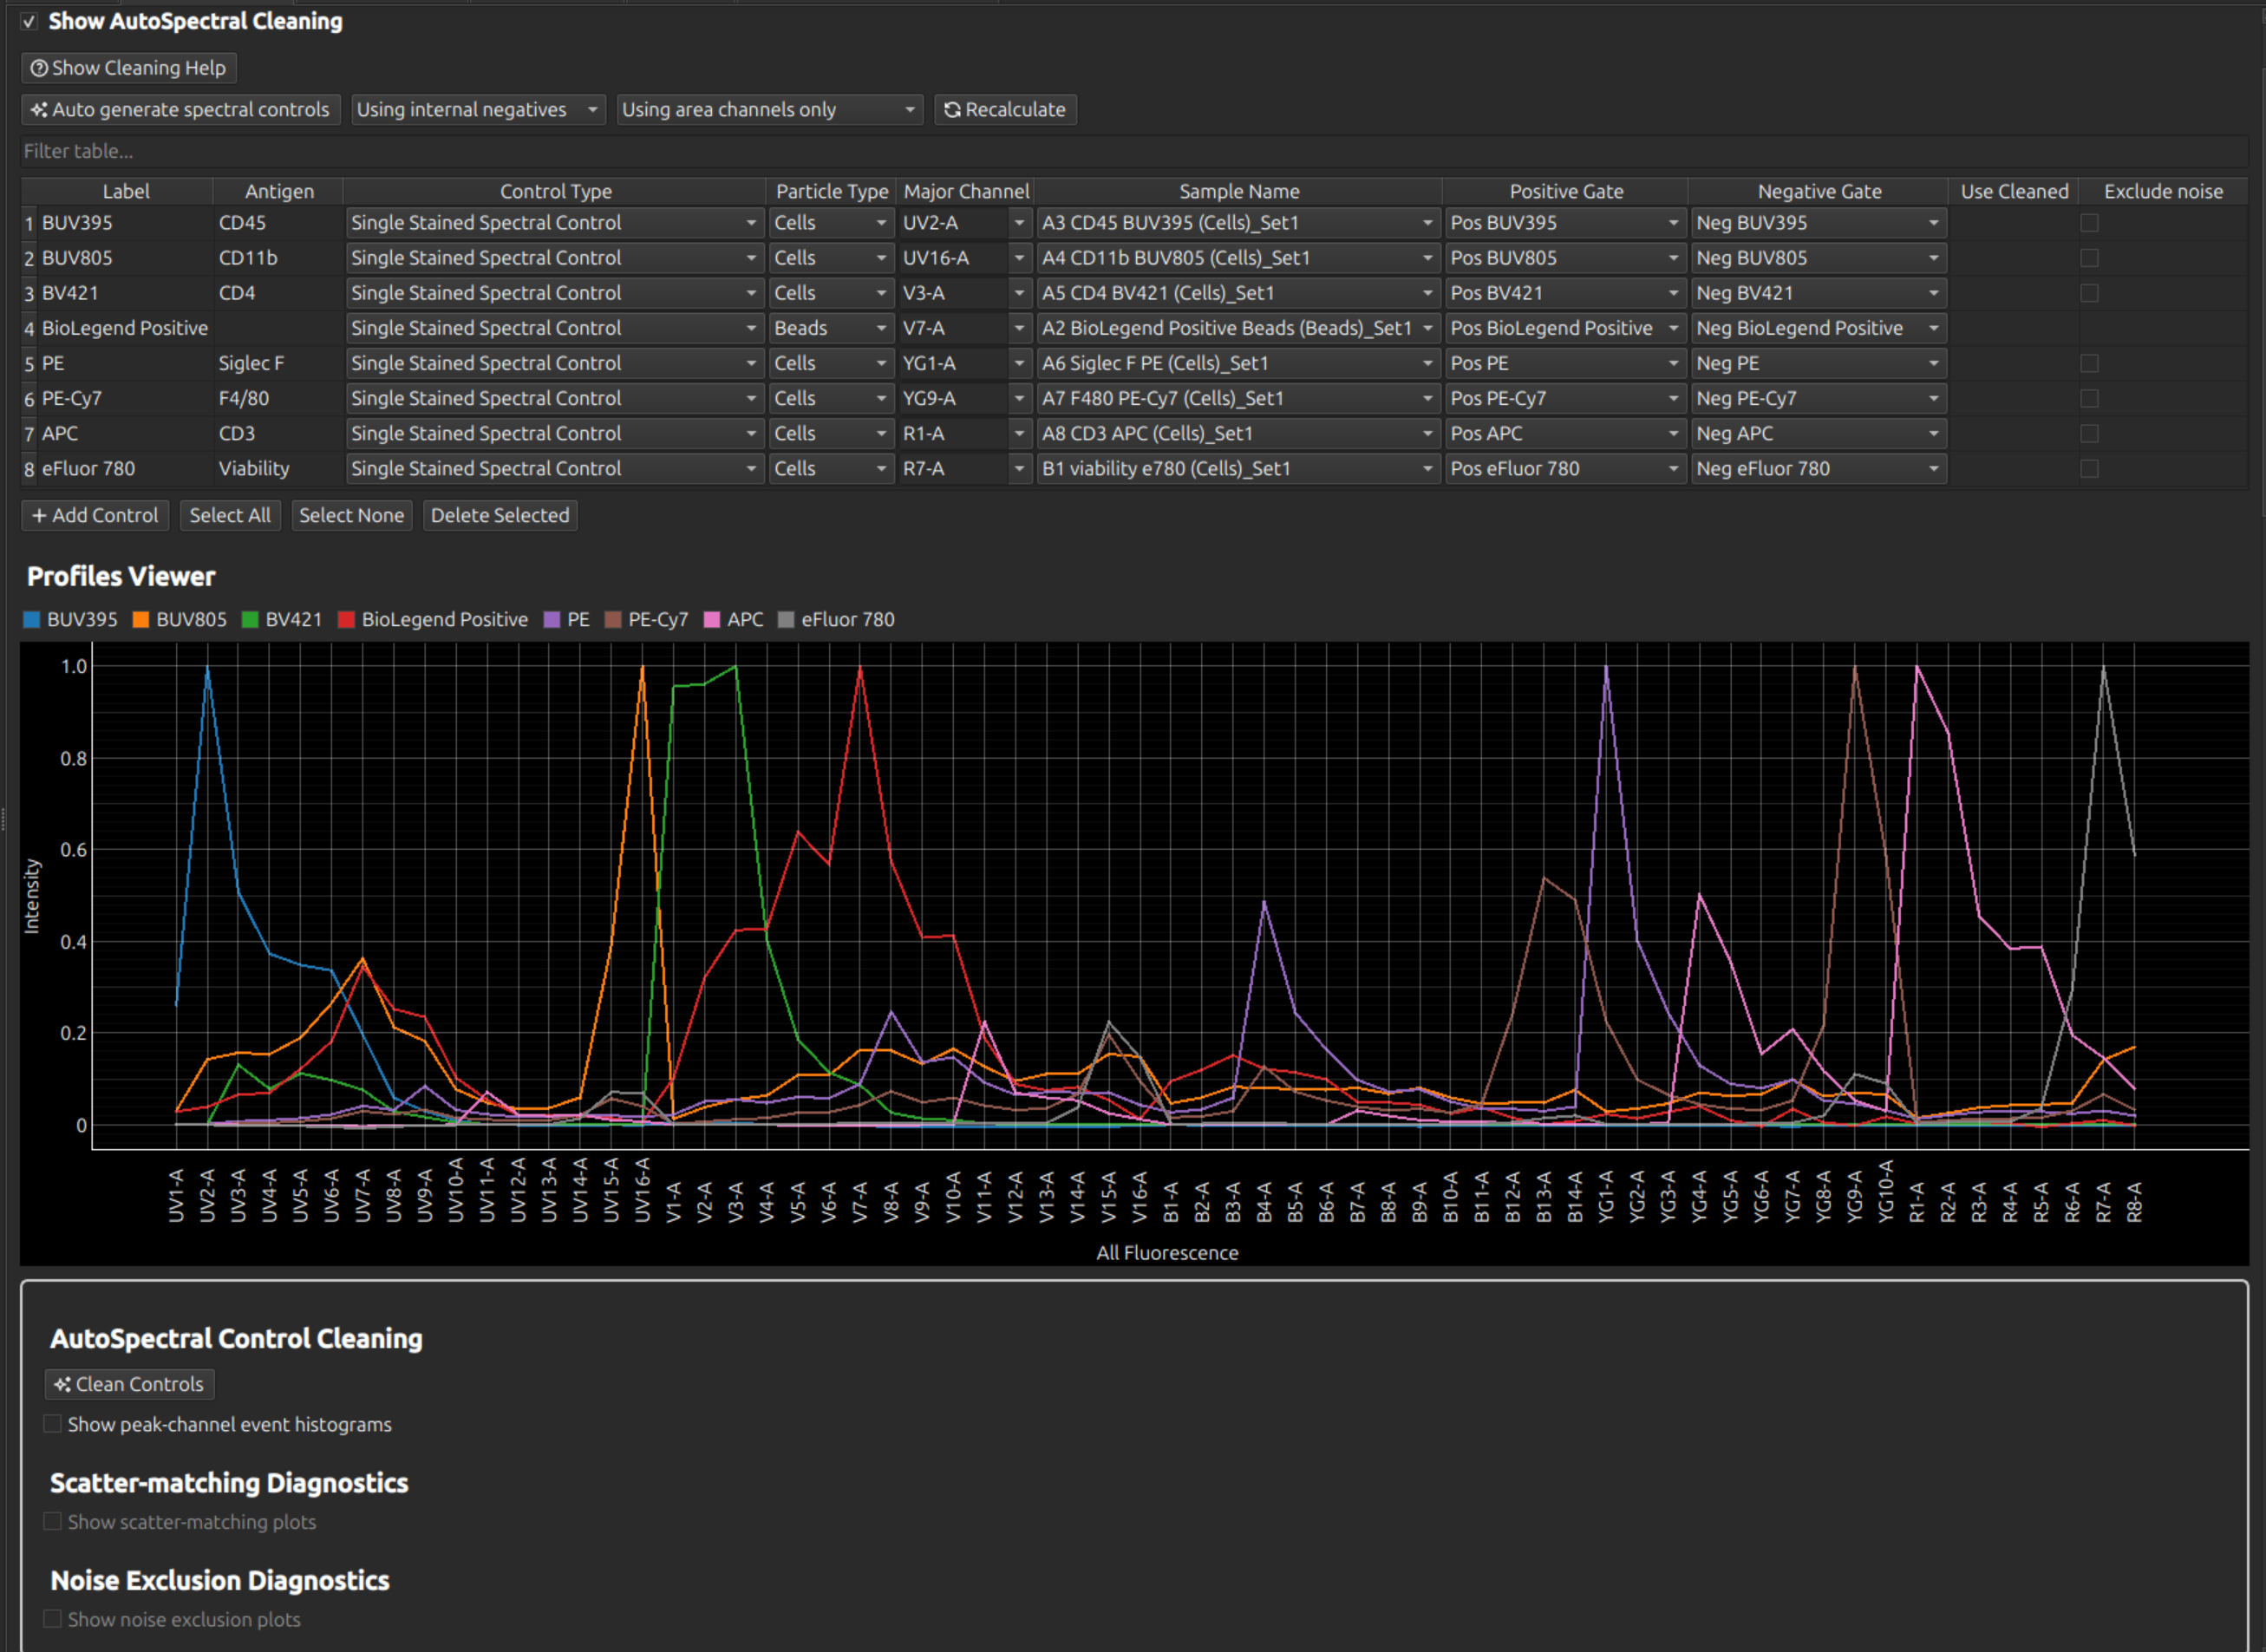Click Auto generate spectral controls

181,110
